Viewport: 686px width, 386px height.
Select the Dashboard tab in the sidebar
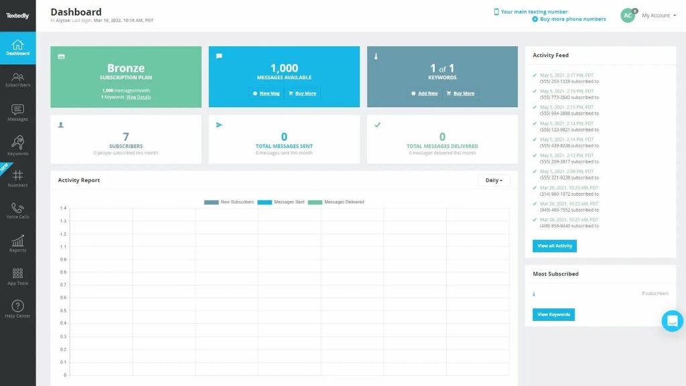click(x=17, y=46)
